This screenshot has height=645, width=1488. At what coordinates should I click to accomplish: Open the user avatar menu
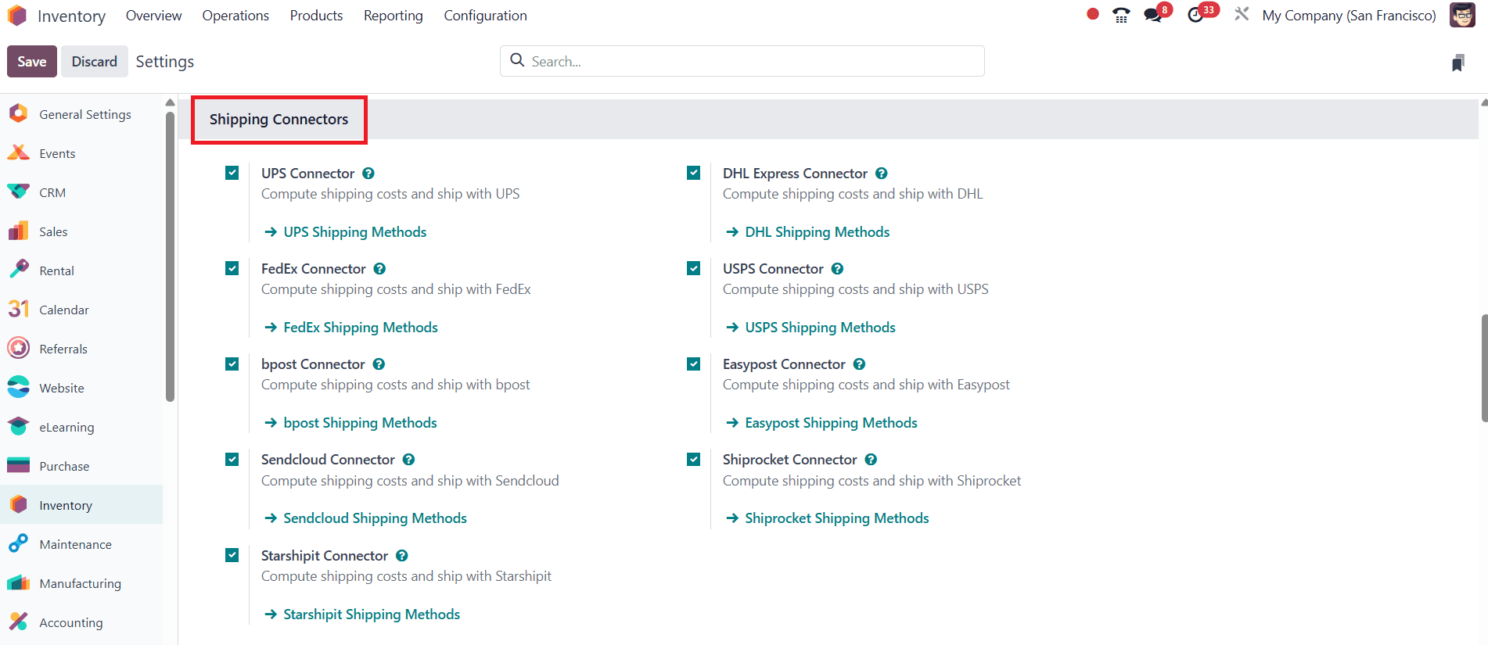[1462, 15]
